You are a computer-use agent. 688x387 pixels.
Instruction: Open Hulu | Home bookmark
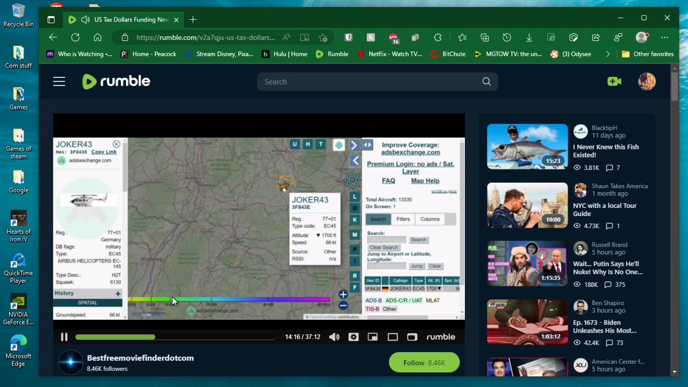(284, 54)
